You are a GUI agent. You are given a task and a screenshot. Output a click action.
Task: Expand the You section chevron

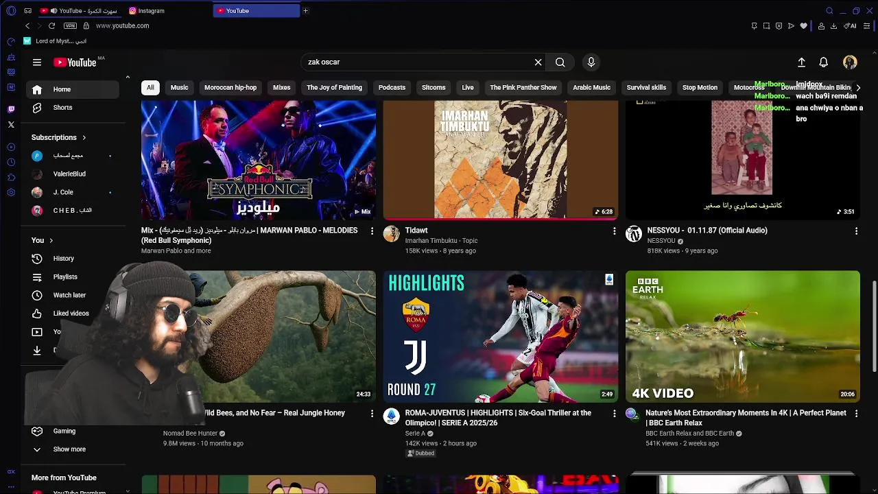[x=51, y=241]
